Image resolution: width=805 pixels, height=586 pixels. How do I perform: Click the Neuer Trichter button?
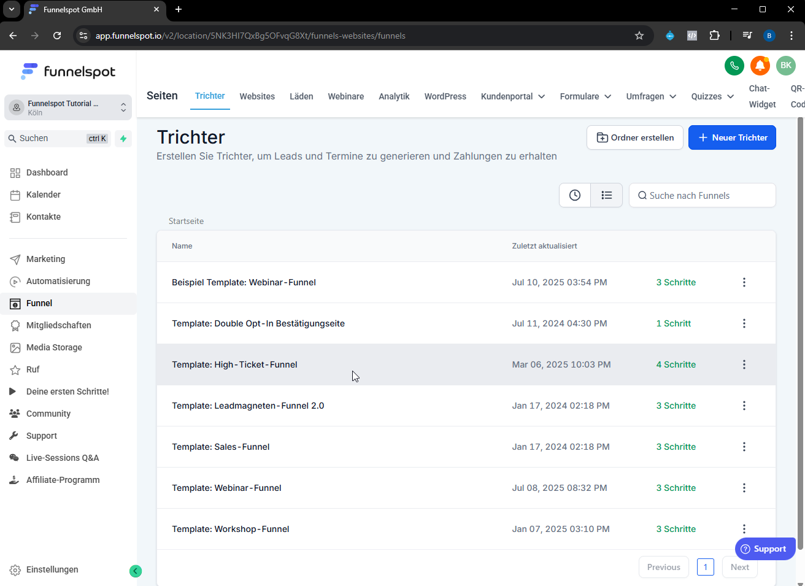point(732,137)
